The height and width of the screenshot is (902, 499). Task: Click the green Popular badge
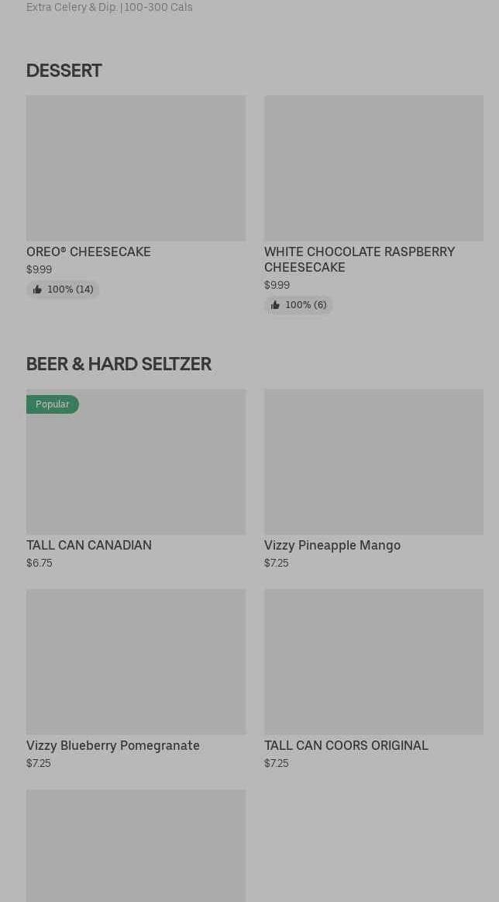[53, 404]
